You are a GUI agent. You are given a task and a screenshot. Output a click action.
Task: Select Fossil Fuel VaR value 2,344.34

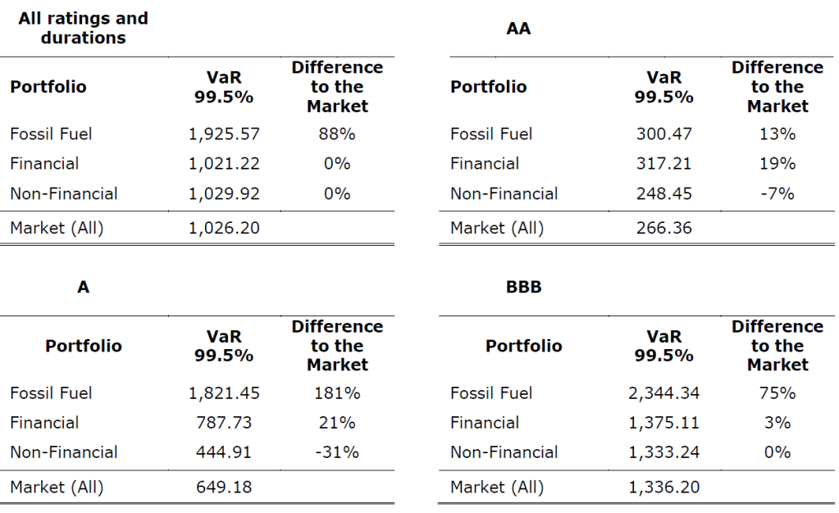663,393
